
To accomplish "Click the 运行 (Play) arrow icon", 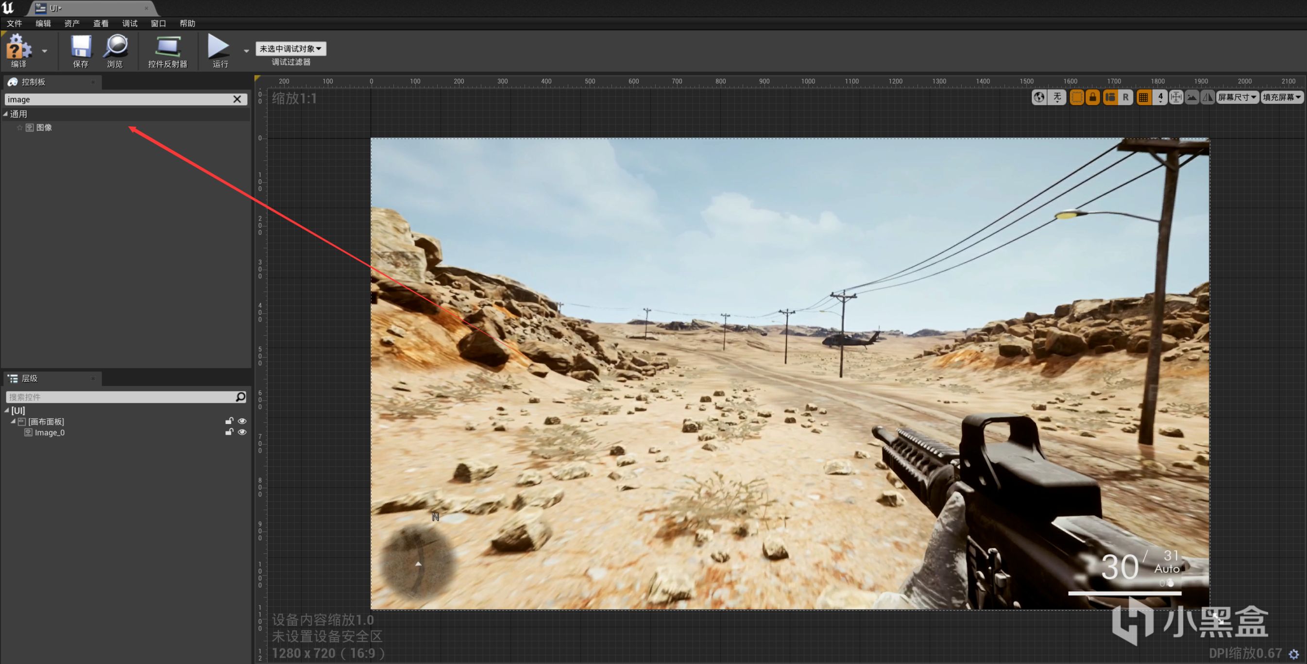I will coord(220,51).
